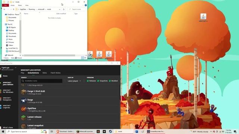Open Epic Games Launcher taskbar icon
The height and width of the screenshot is (134, 239).
click(104, 131)
